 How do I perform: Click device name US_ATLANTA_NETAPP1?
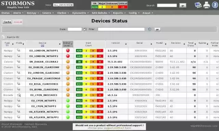tap(44, 112)
